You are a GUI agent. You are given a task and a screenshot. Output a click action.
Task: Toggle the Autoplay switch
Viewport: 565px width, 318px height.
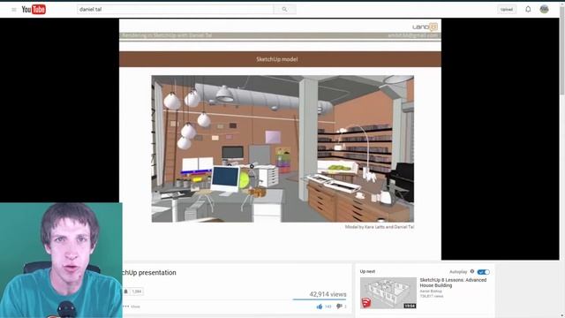(x=483, y=272)
